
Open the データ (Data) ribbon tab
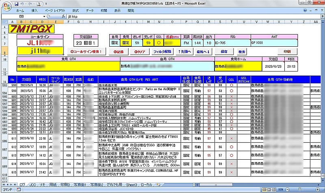coord(90,10)
